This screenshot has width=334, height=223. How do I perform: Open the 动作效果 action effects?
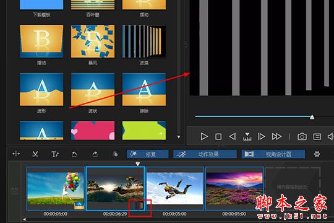pos(205,154)
